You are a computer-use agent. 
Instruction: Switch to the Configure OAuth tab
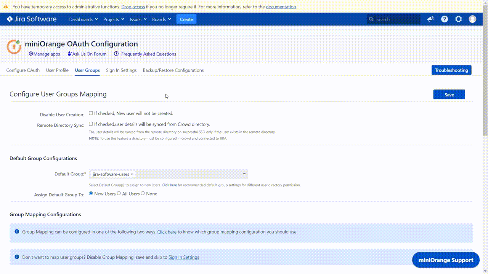23,70
